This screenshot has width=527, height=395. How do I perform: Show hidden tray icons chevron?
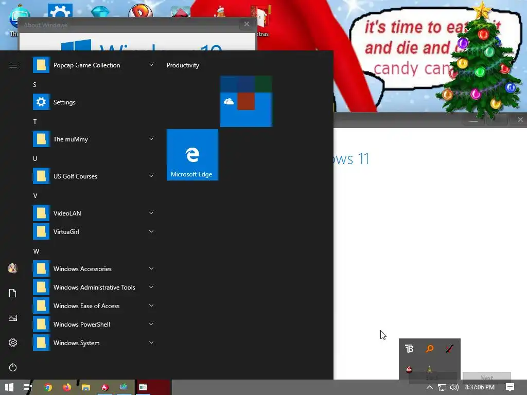[x=430, y=387]
